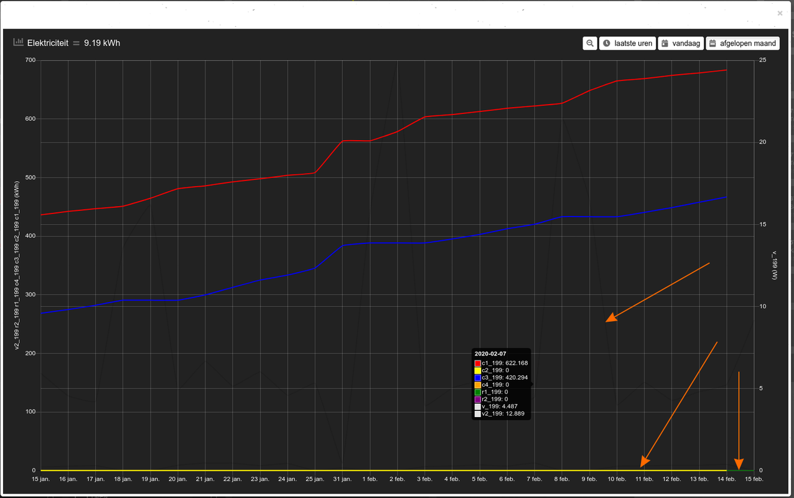Select the 'afgelopen maand' range
The width and height of the screenshot is (794, 498).
(742, 44)
